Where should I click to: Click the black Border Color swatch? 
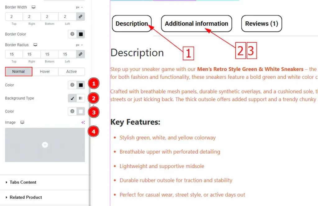tap(81, 34)
